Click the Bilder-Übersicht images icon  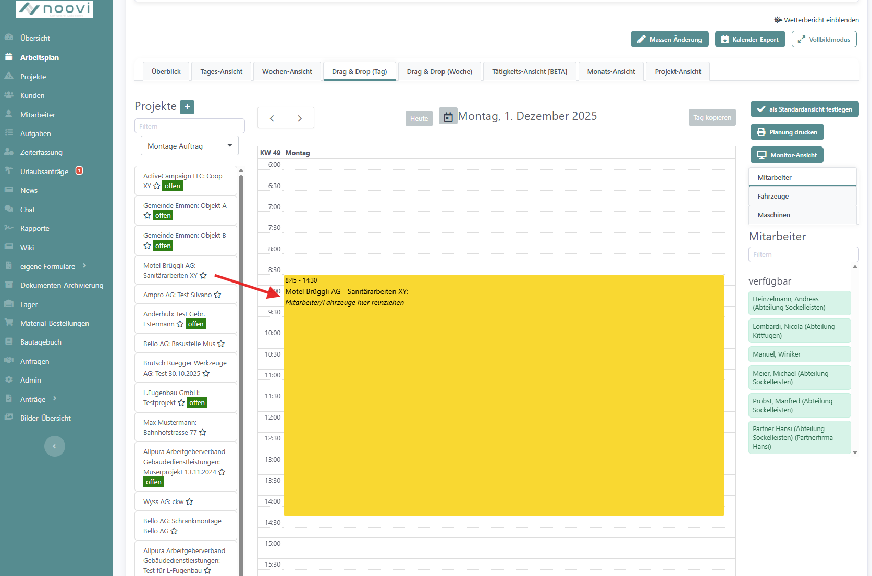pos(9,418)
